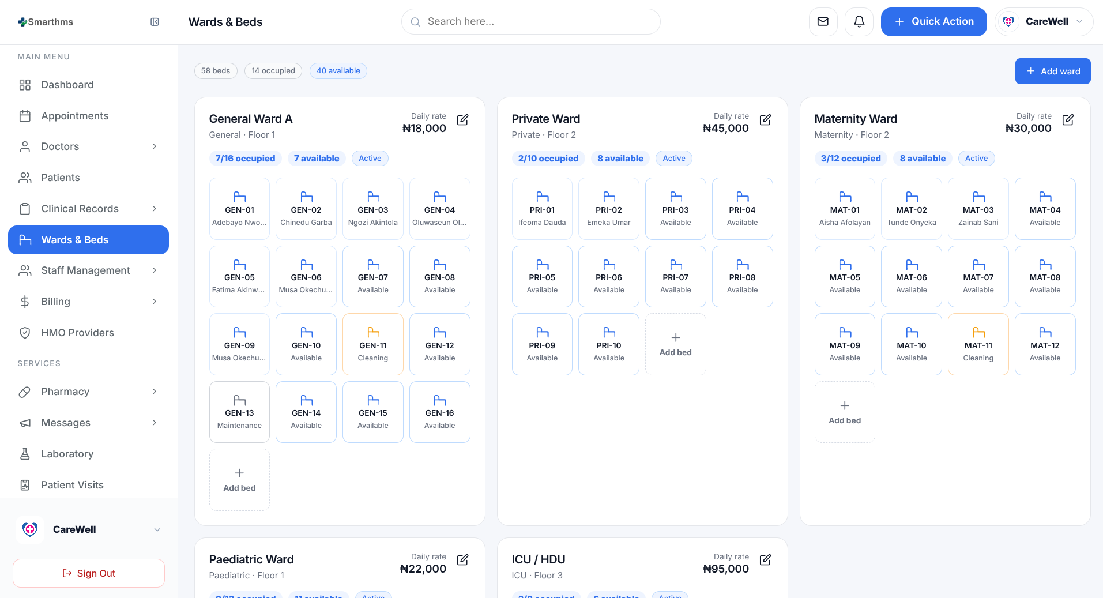Open the mail inbox icon
This screenshot has height=598, width=1103.
pos(823,22)
